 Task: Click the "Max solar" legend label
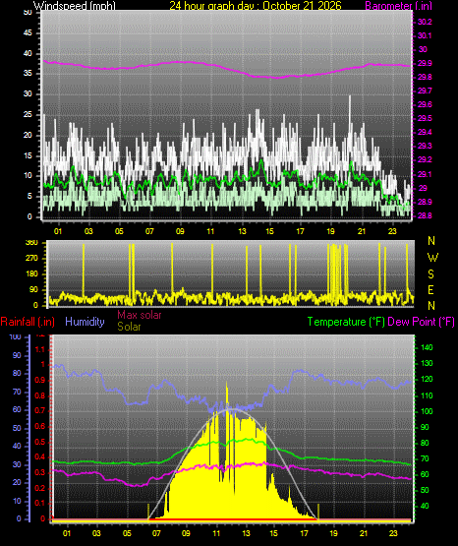[x=140, y=315]
